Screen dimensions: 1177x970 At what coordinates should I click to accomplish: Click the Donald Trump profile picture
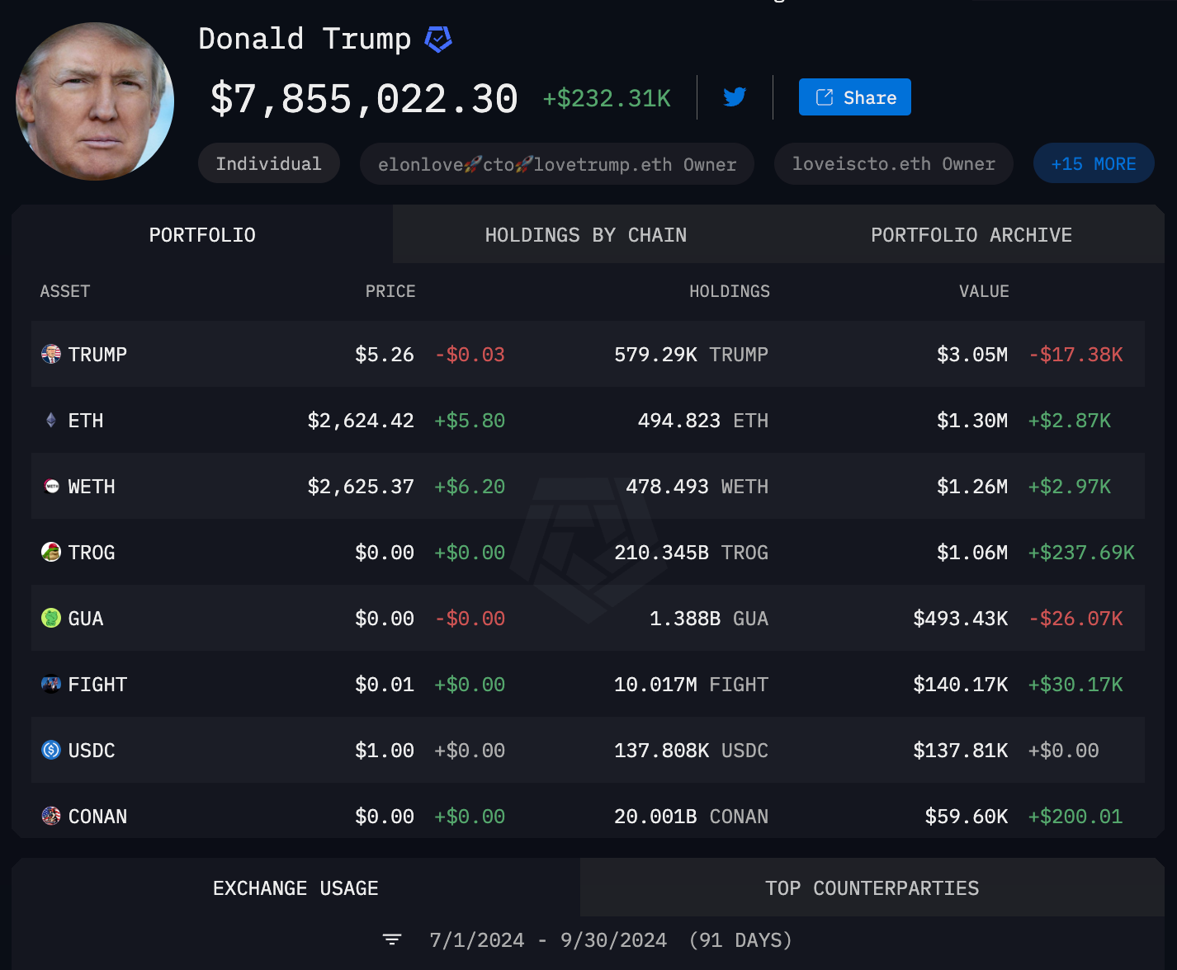pyautogui.click(x=95, y=101)
